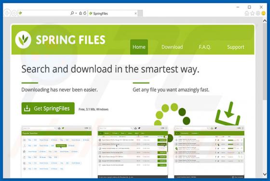Maximize the browser window
Screen dimensions: 270x181
point(249,7)
